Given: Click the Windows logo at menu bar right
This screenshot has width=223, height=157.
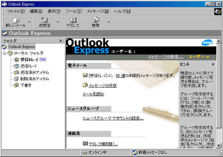Looking at the screenshot, I should (218, 12).
